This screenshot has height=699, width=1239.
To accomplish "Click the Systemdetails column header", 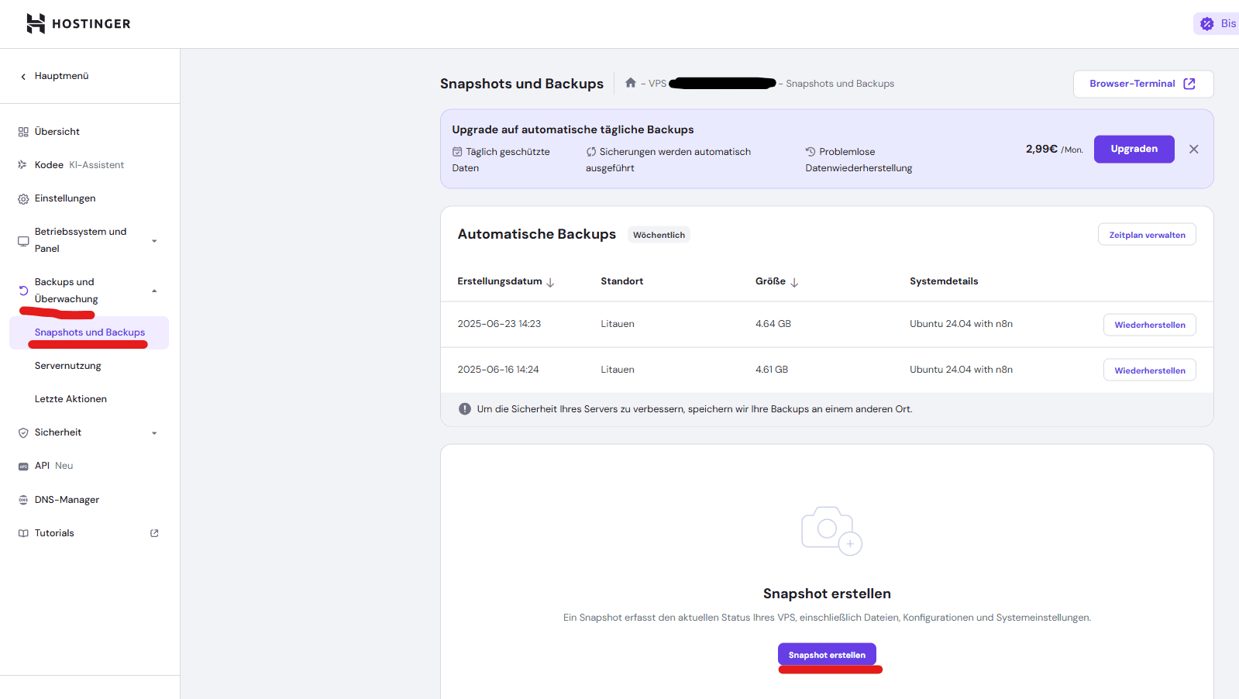I will (x=944, y=281).
